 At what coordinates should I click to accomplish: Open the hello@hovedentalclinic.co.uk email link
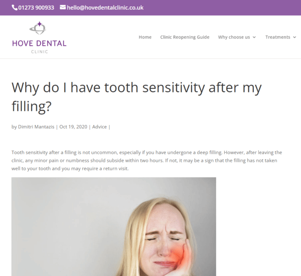click(105, 8)
